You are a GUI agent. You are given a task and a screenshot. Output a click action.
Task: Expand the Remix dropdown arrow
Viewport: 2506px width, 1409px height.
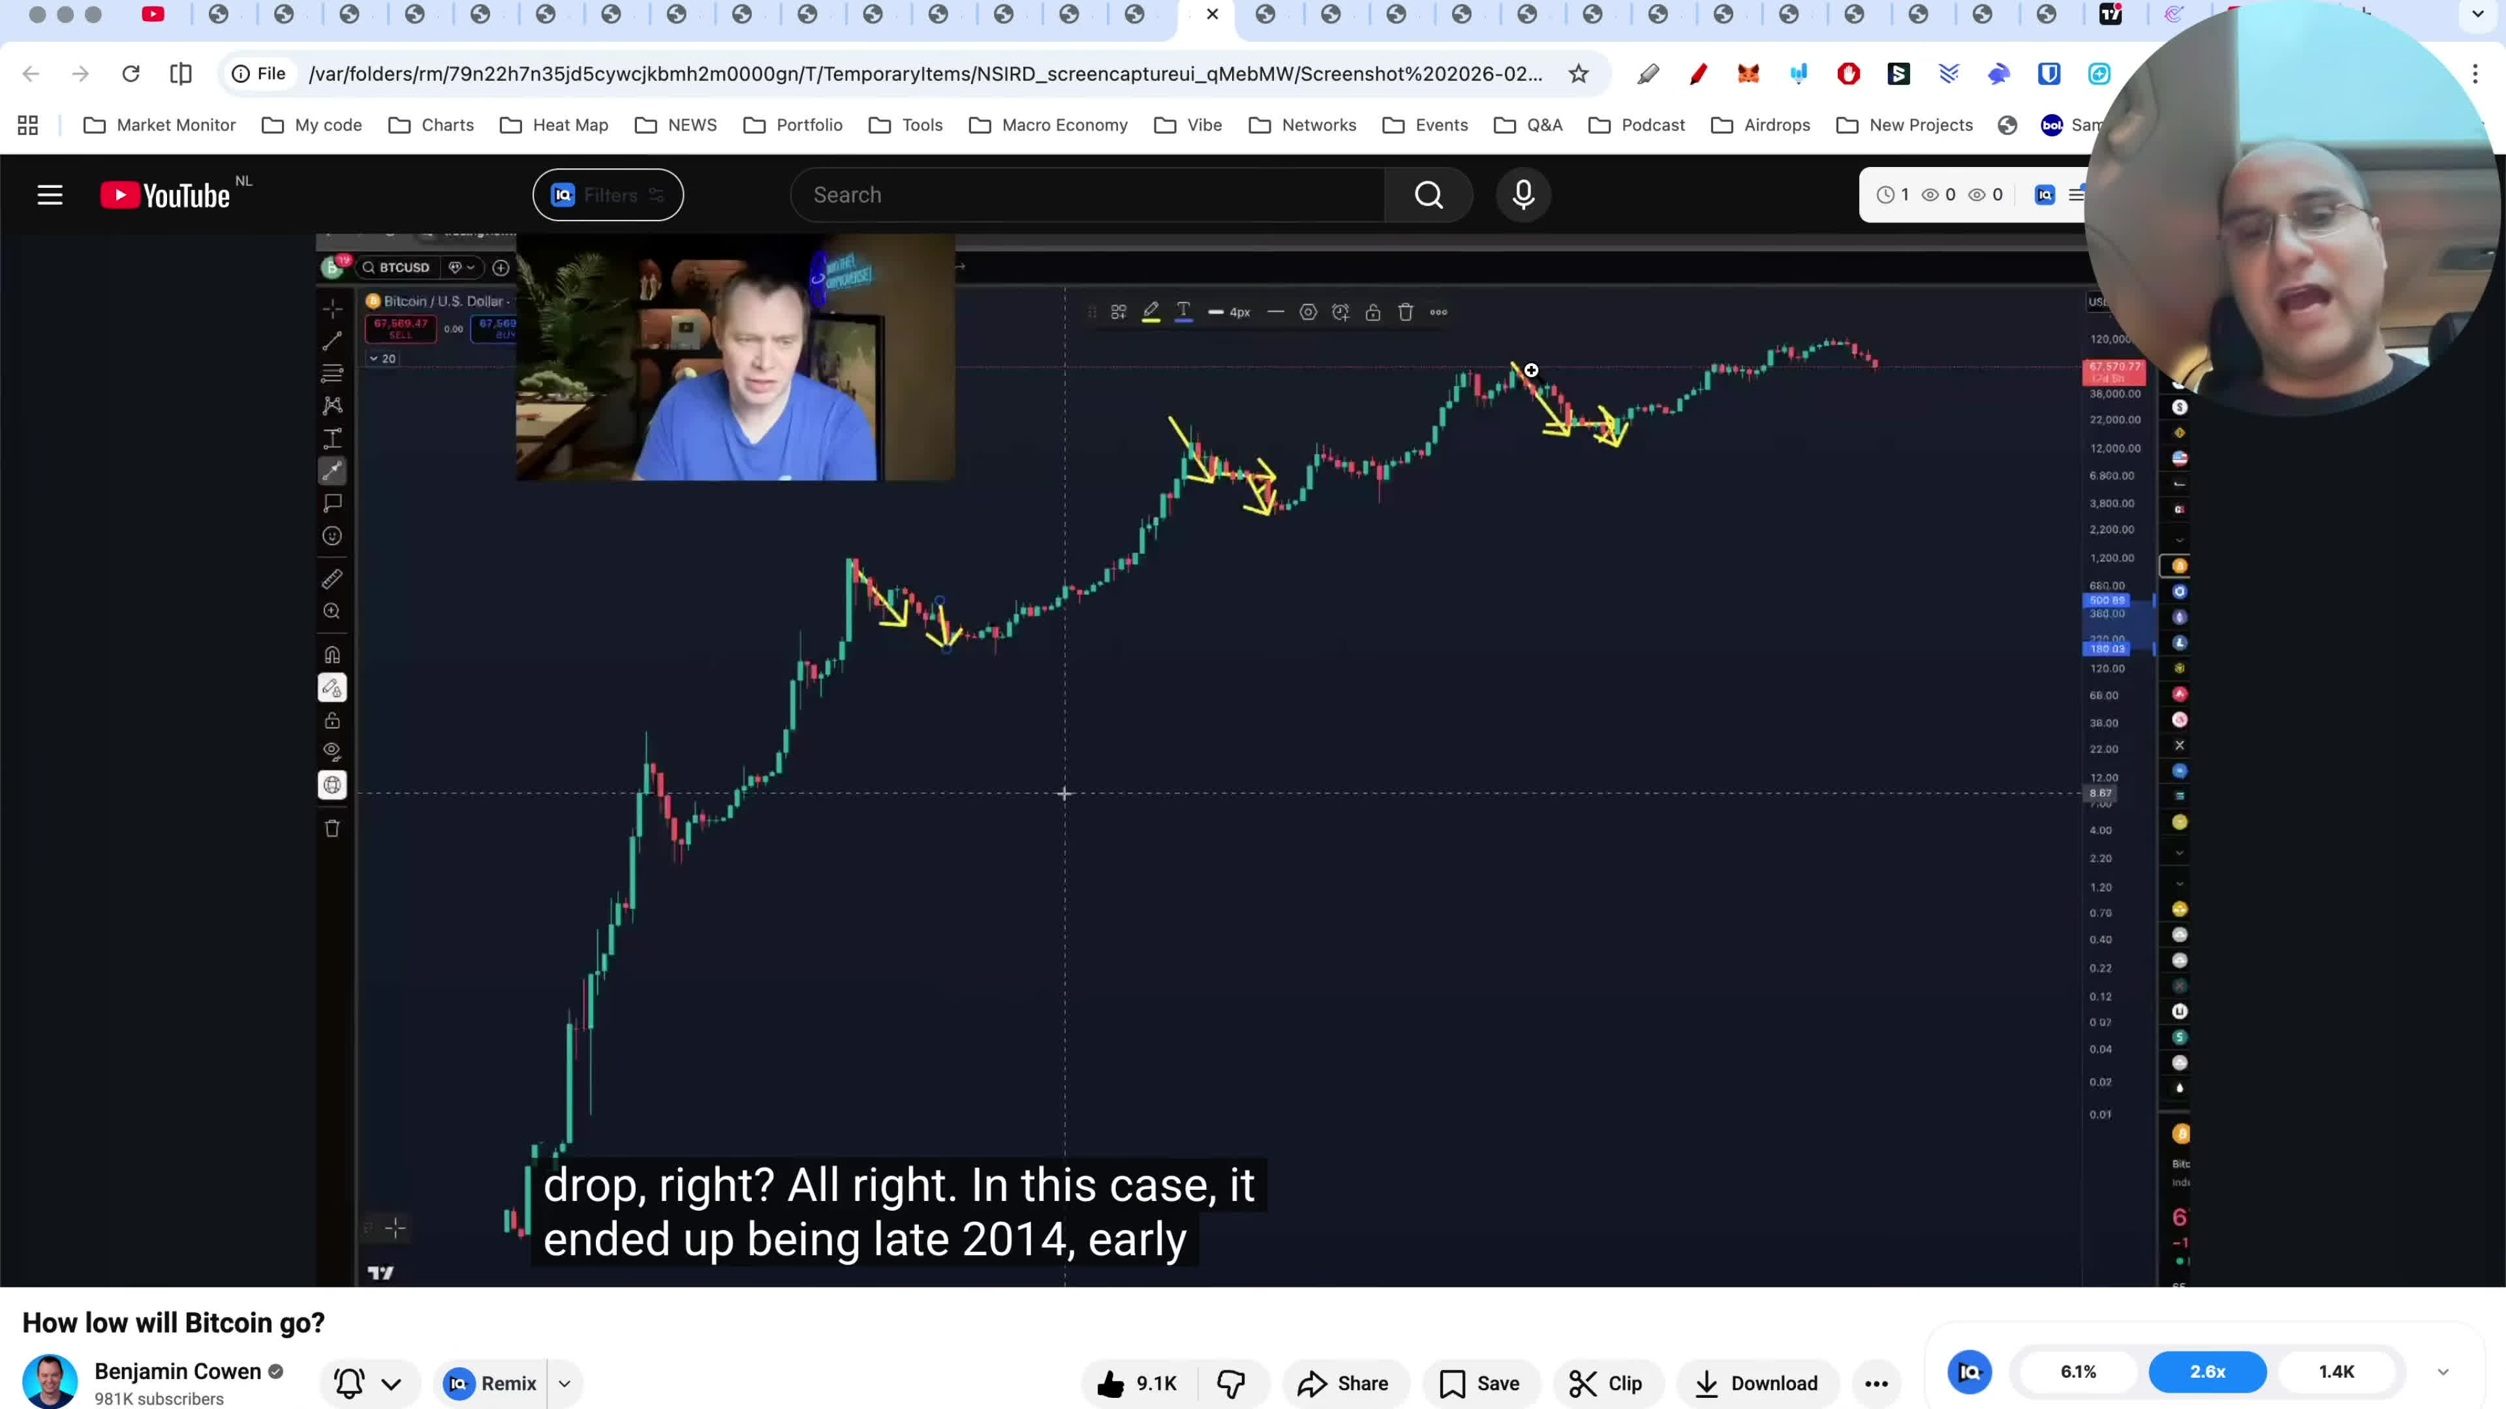pyautogui.click(x=565, y=1384)
